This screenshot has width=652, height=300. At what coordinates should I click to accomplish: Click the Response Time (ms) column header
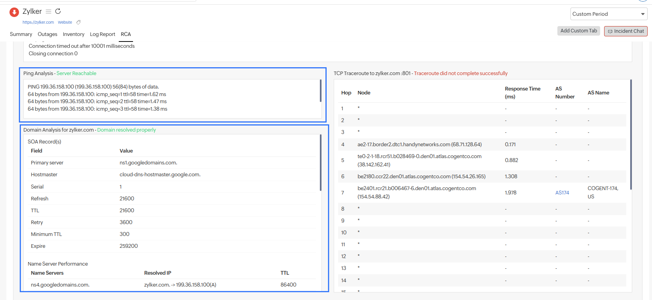(523, 93)
